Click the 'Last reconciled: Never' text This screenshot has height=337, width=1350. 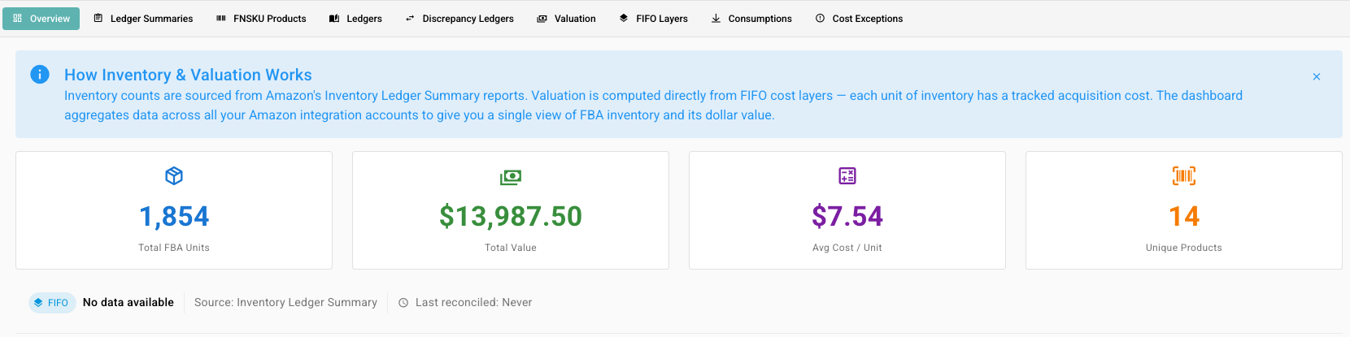point(473,302)
